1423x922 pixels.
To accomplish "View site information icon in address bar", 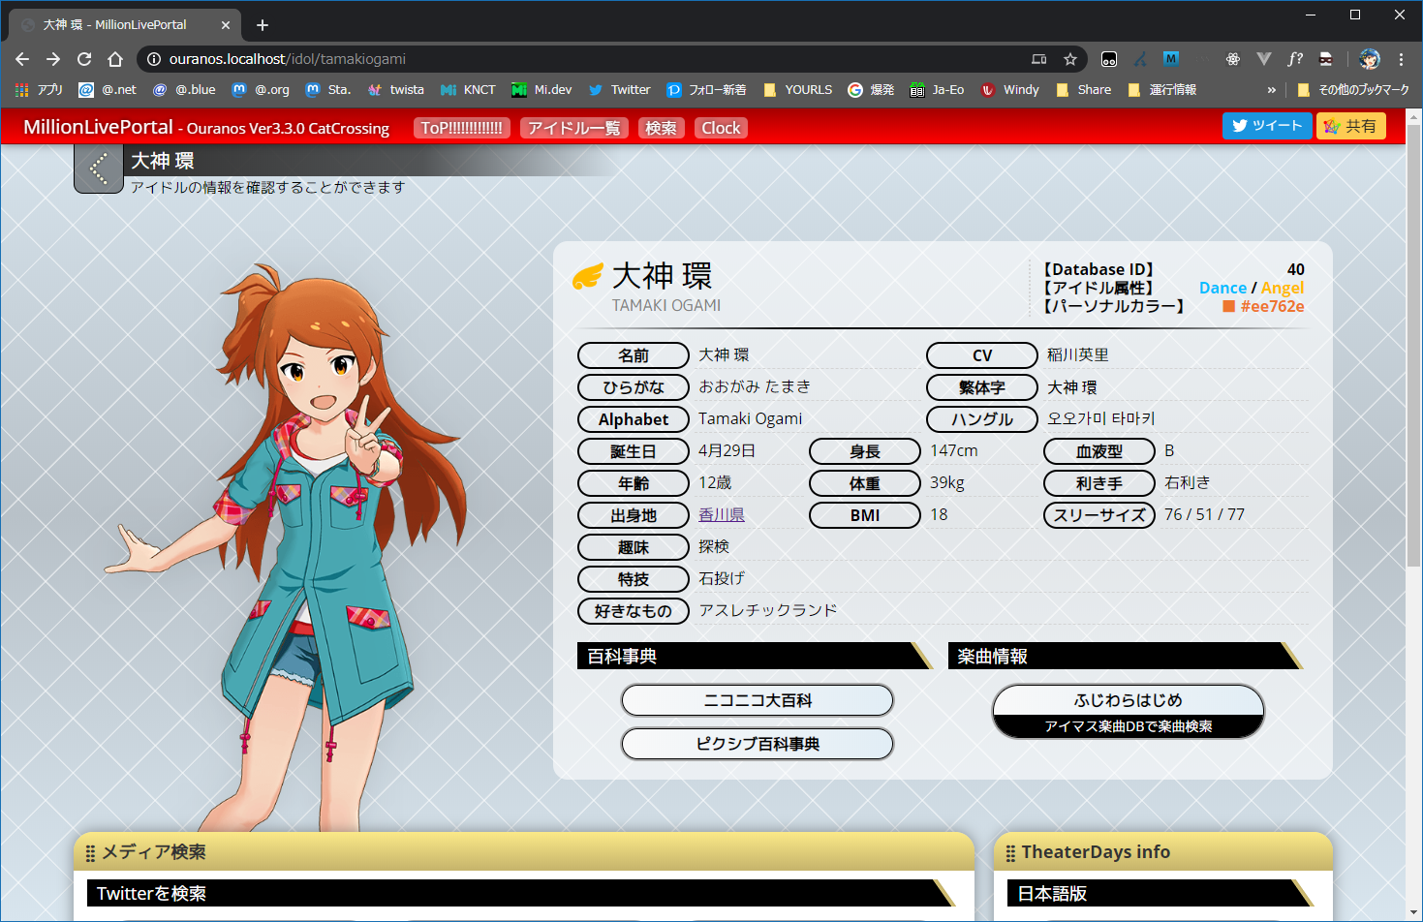I will tap(153, 59).
